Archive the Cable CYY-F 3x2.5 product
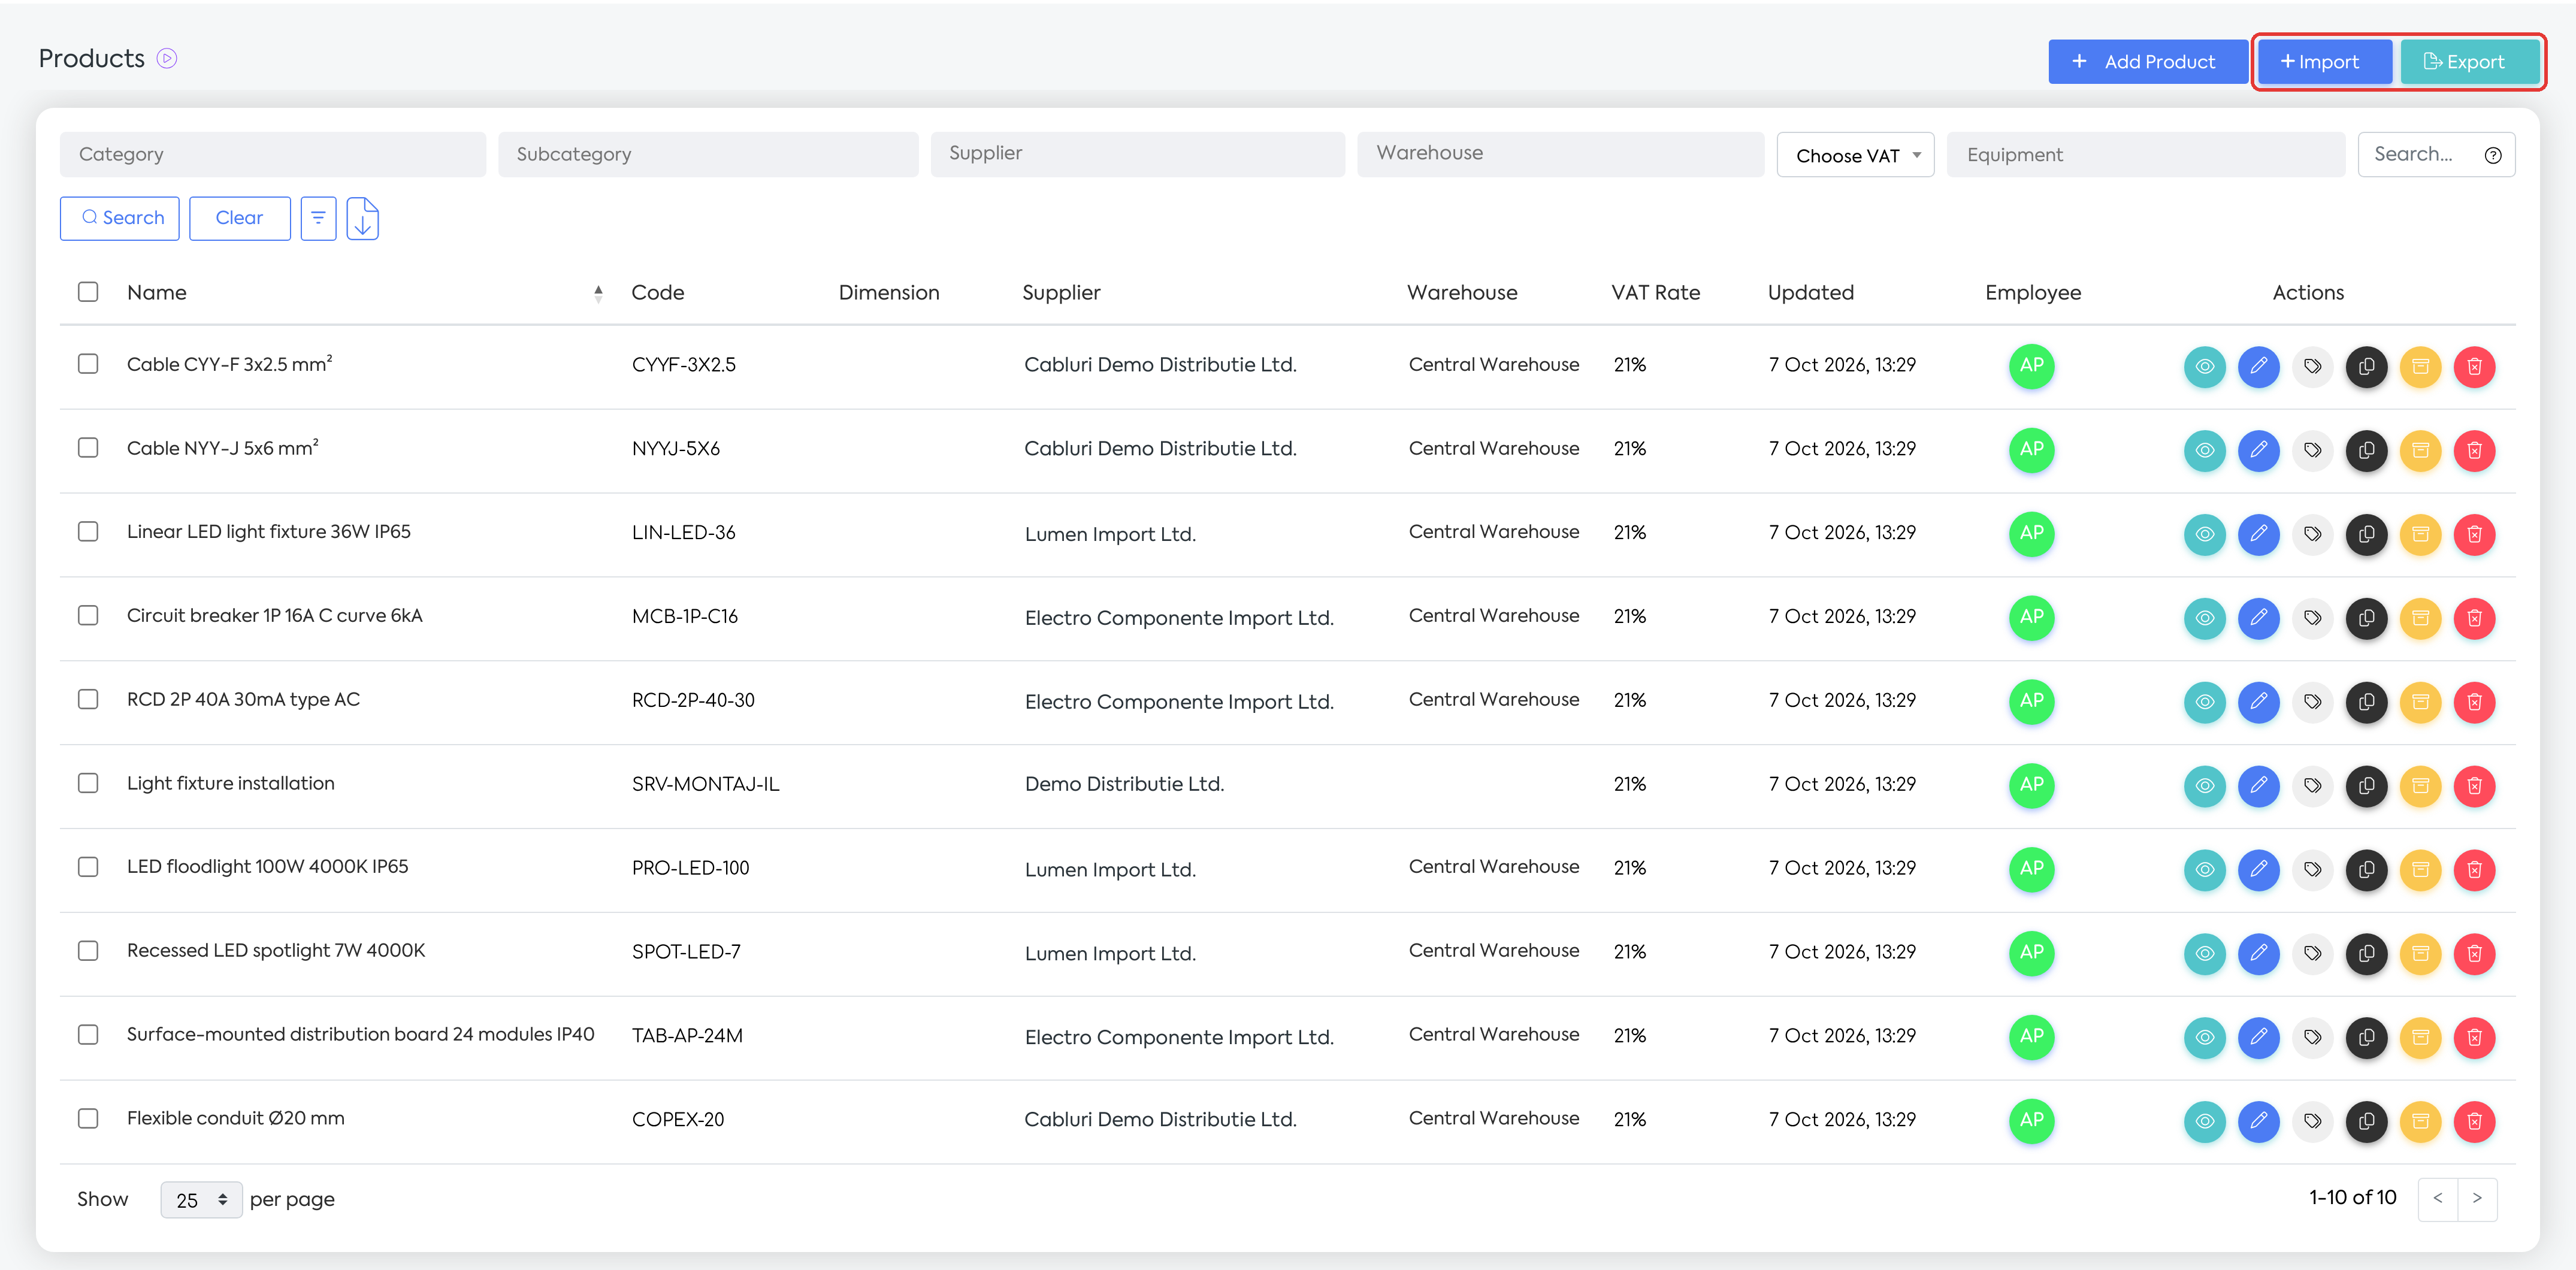 2420,366
